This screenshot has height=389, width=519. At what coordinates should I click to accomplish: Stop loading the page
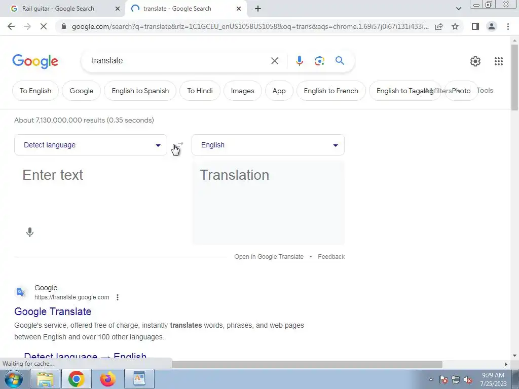pyautogui.click(x=44, y=26)
